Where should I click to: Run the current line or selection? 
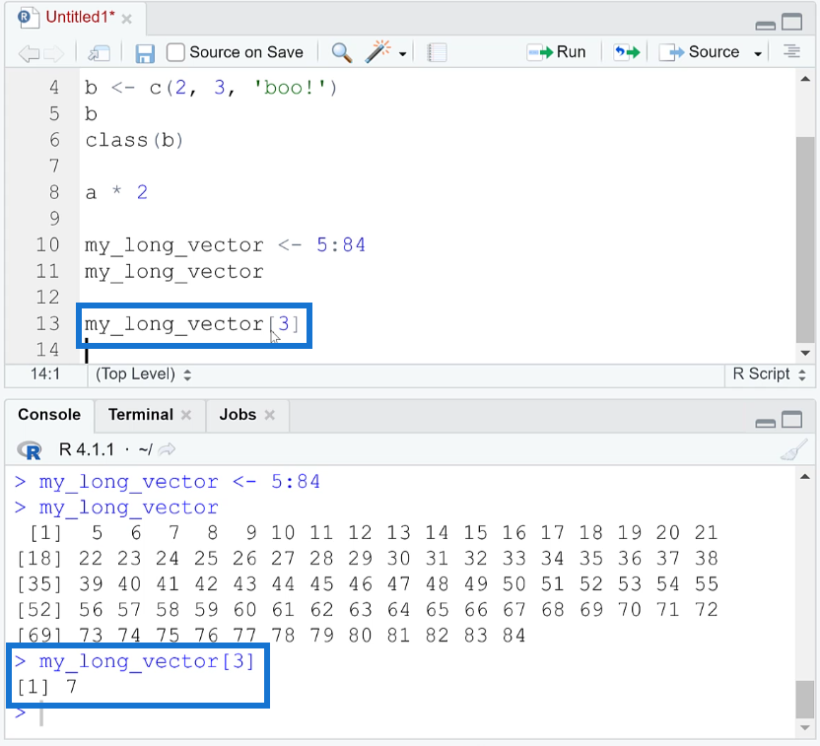tap(556, 52)
